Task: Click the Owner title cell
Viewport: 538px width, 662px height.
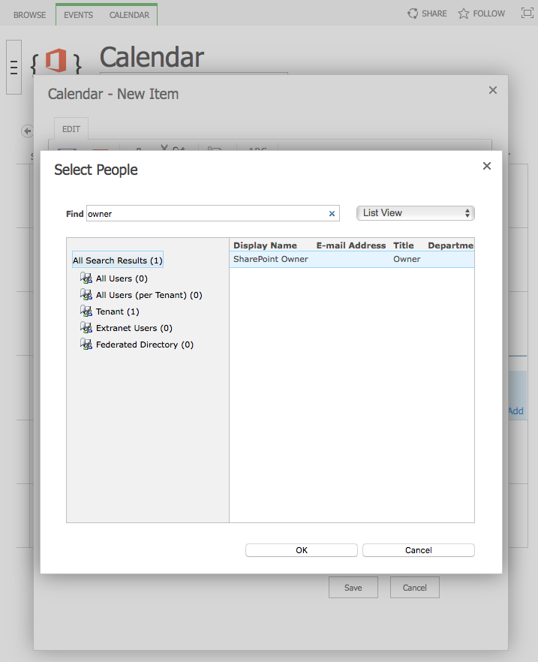Action: click(x=407, y=259)
